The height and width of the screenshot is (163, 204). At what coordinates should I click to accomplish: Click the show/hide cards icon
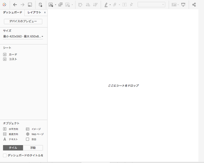pos(174,5)
